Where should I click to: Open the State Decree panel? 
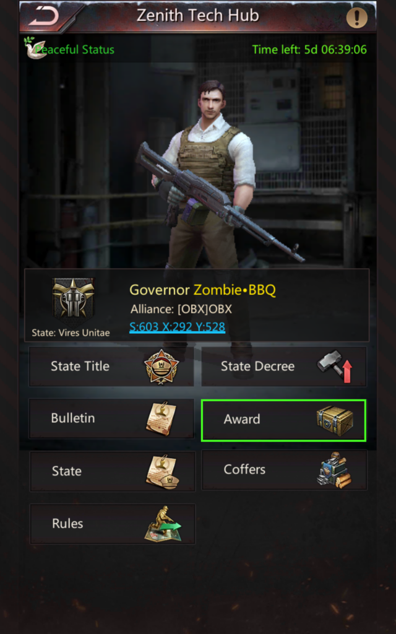pyautogui.click(x=284, y=367)
